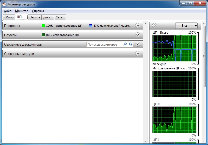Open the Монитор menu
Viewport: 208px width, 145px height.
pyautogui.click(x=22, y=11)
